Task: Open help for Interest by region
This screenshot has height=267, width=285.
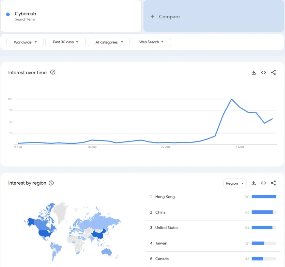Action: [x=51, y=183]
